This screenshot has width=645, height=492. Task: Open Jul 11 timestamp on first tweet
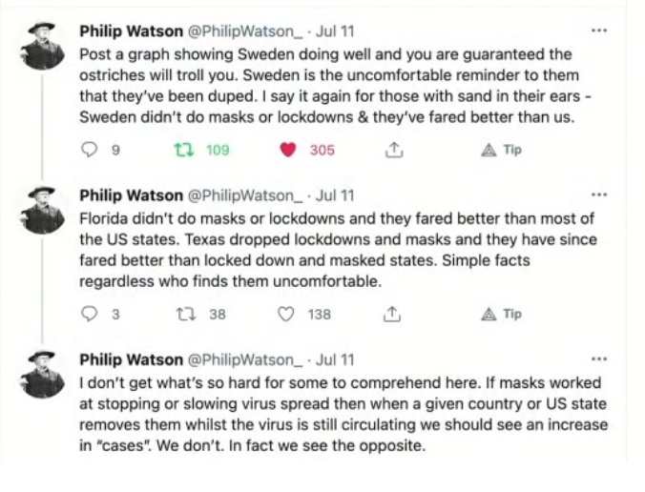[x=334, y=31]
